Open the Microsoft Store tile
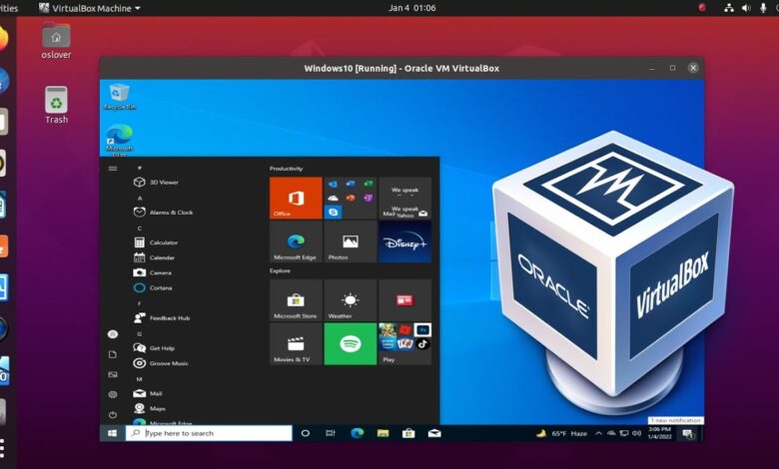779x469 pixels. click(x=296, y=299)
